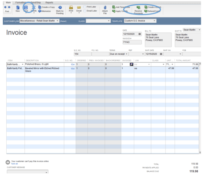Image resolution: width=204 pixels, height=177 pixels.
Task: Open the item dropdown on the Polished Brass row
Action: (23, 64)
